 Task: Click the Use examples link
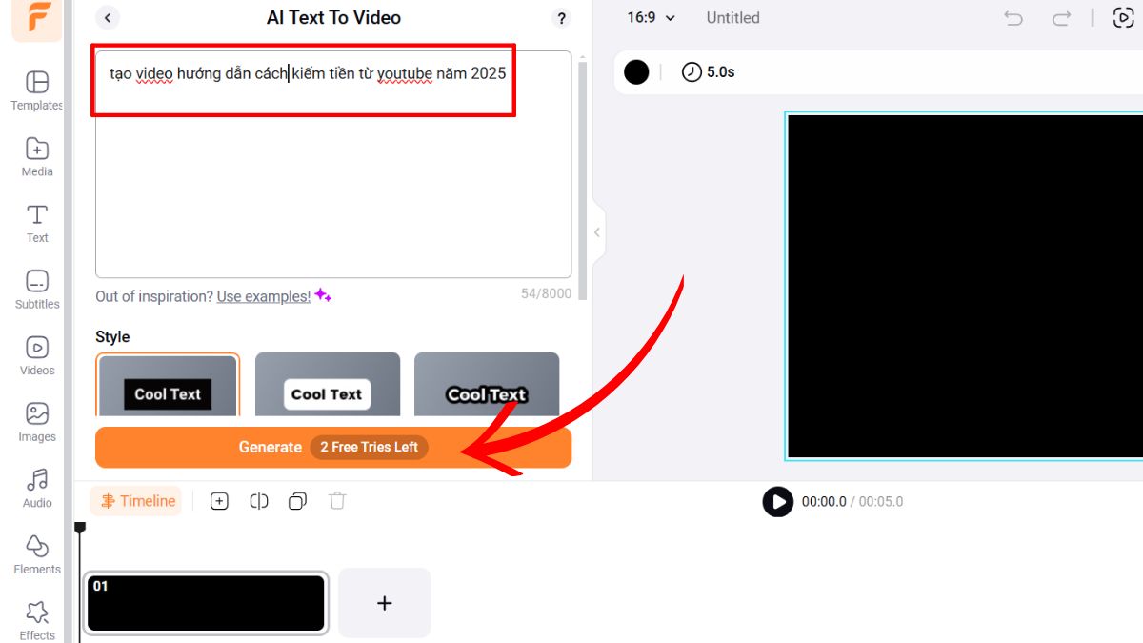point(264,296)
